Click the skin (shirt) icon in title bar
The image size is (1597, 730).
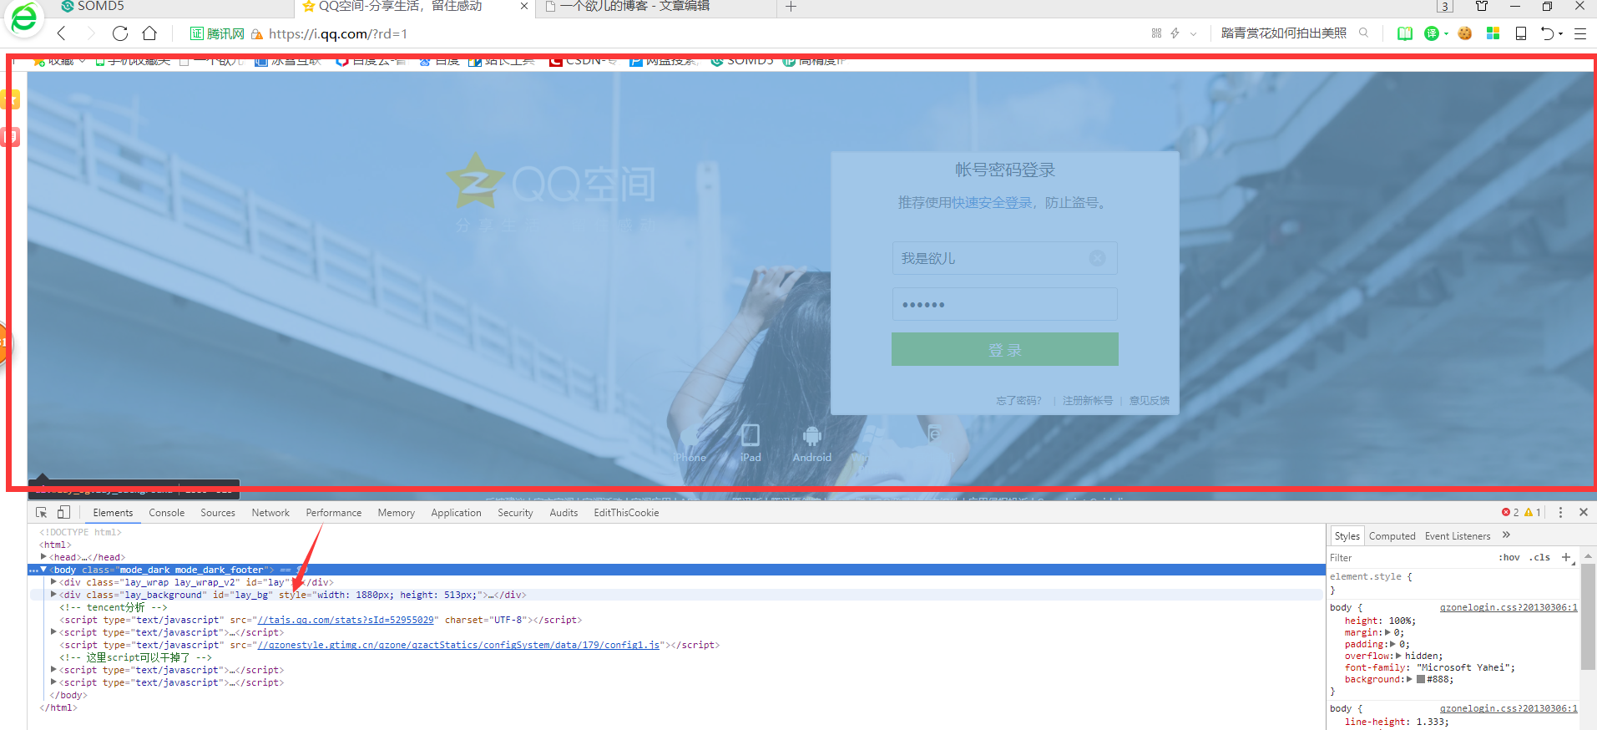[1482, 6]
